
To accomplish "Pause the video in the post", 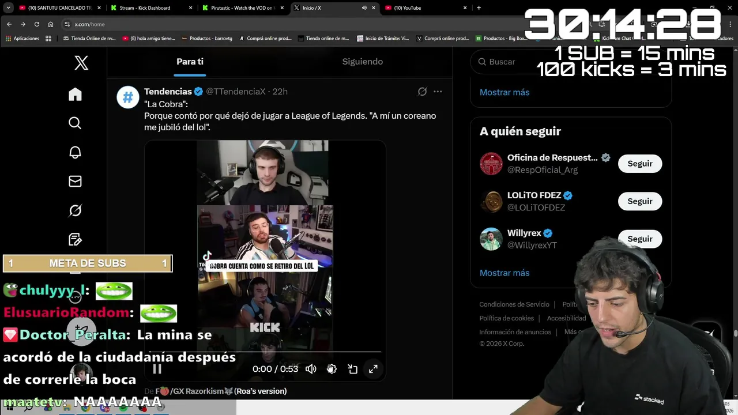I will (157, 369).
